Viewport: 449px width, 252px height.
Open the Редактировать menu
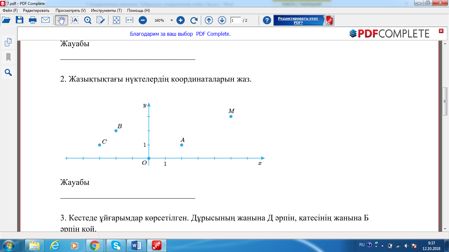tap(36, 10)
